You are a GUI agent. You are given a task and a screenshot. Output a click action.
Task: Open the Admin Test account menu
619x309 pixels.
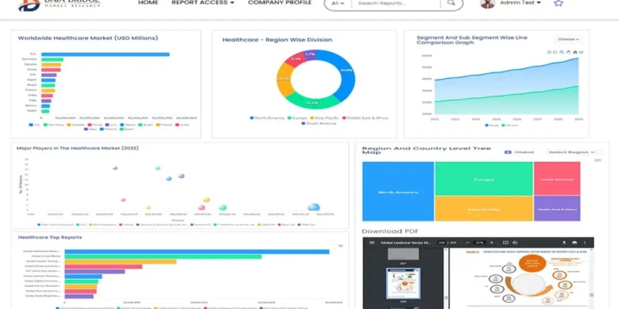click(x=520, y=3)
